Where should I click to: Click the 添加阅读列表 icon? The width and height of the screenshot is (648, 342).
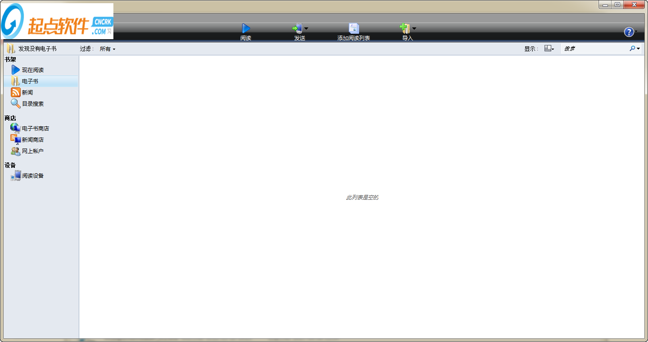(354, 28)
